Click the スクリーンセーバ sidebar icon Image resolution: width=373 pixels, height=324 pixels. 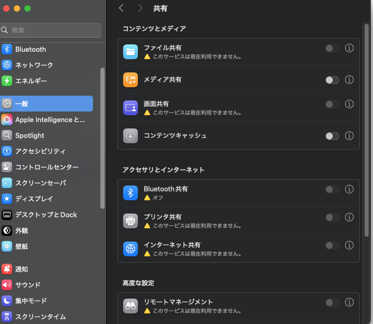[7, 183]
